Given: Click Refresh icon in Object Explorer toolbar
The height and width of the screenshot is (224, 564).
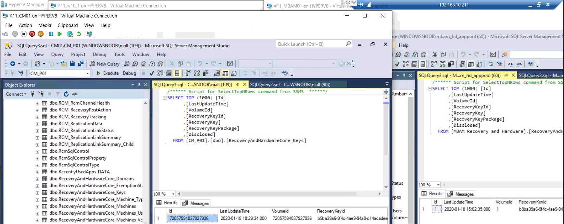Looking at the screenshot, I should coord(66,94).
